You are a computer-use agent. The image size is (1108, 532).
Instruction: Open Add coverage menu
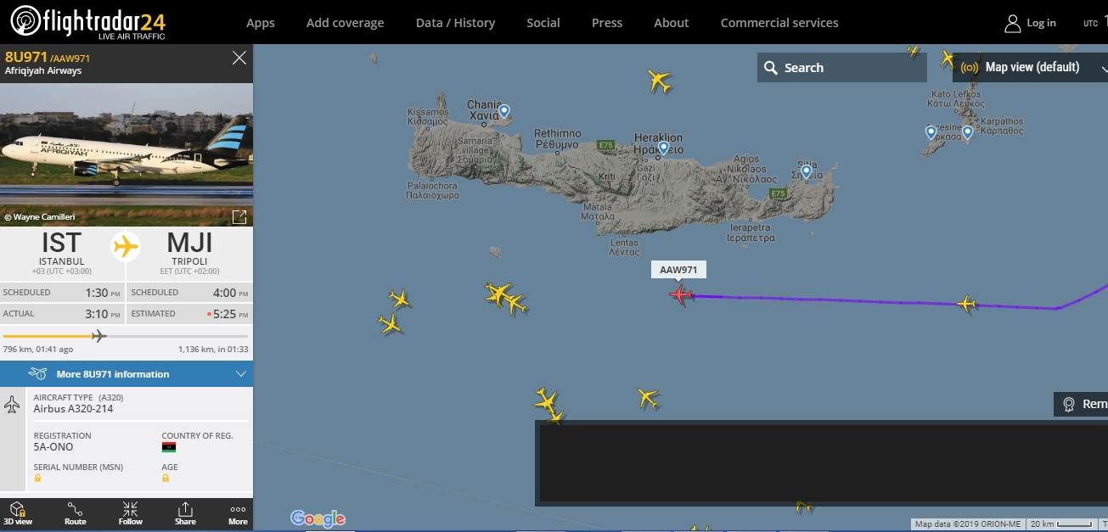tap(345, 23)
